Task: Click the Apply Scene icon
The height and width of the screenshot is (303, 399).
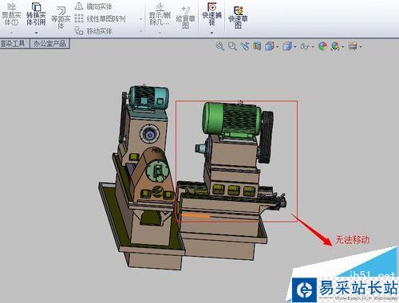Action: 335,46
